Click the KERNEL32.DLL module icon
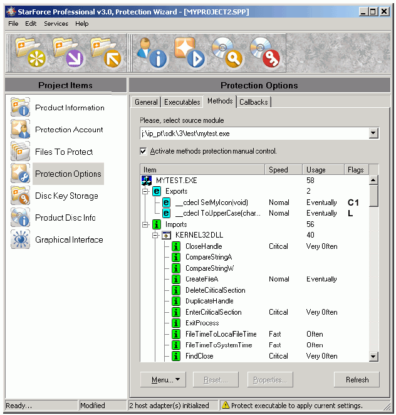This screenshot has width=396, height=415. [x=167, y=235]
